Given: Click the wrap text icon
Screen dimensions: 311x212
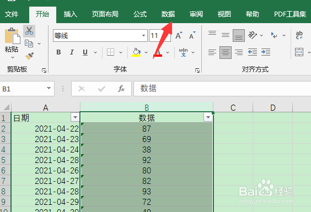Looking at the screenshot, I should coord(299,35).
